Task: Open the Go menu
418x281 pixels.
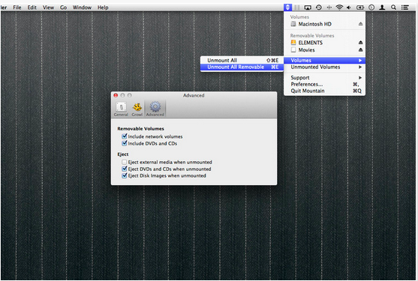Action: [64, 7]
